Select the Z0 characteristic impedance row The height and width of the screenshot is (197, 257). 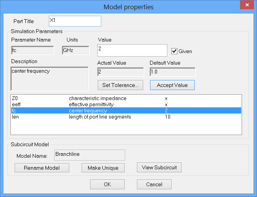point(126,98)
